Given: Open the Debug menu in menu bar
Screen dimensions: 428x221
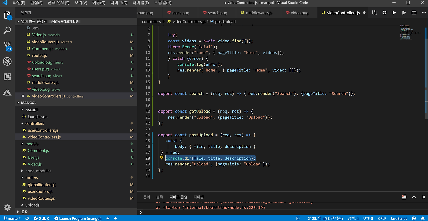Looking at the screenshot, I should tap(119, 3).
